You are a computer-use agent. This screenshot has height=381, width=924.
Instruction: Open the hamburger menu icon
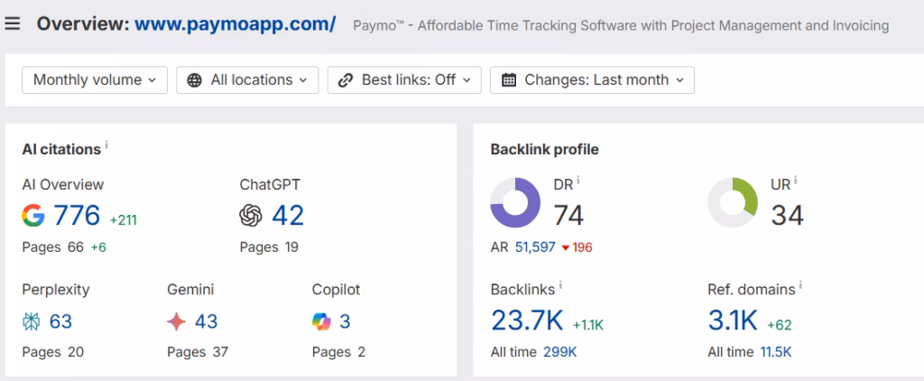[x=13, y=23]
